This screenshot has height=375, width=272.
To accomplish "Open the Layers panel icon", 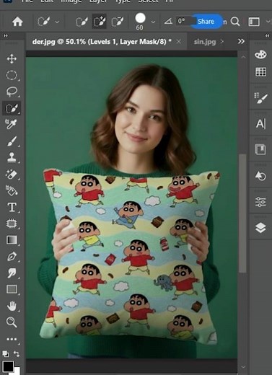I will (x=260, y=227).
